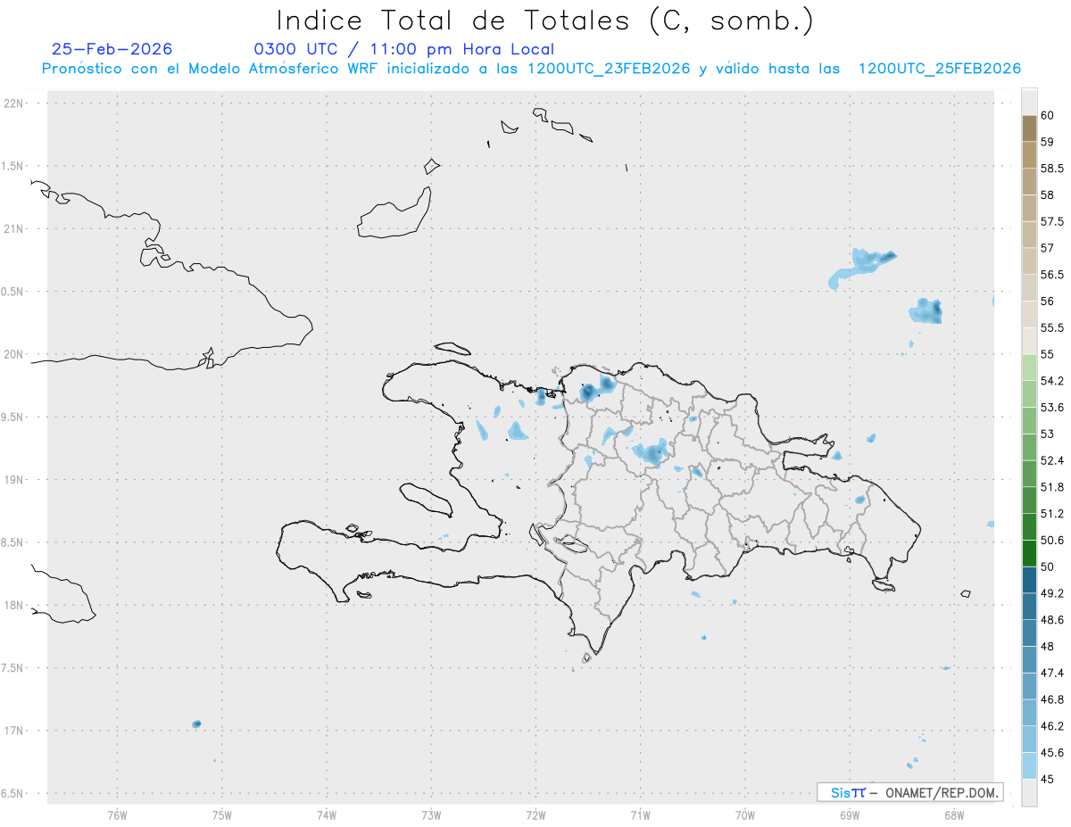
Task: Click the '22N' latitude label
Action: [x=15, y=103]
